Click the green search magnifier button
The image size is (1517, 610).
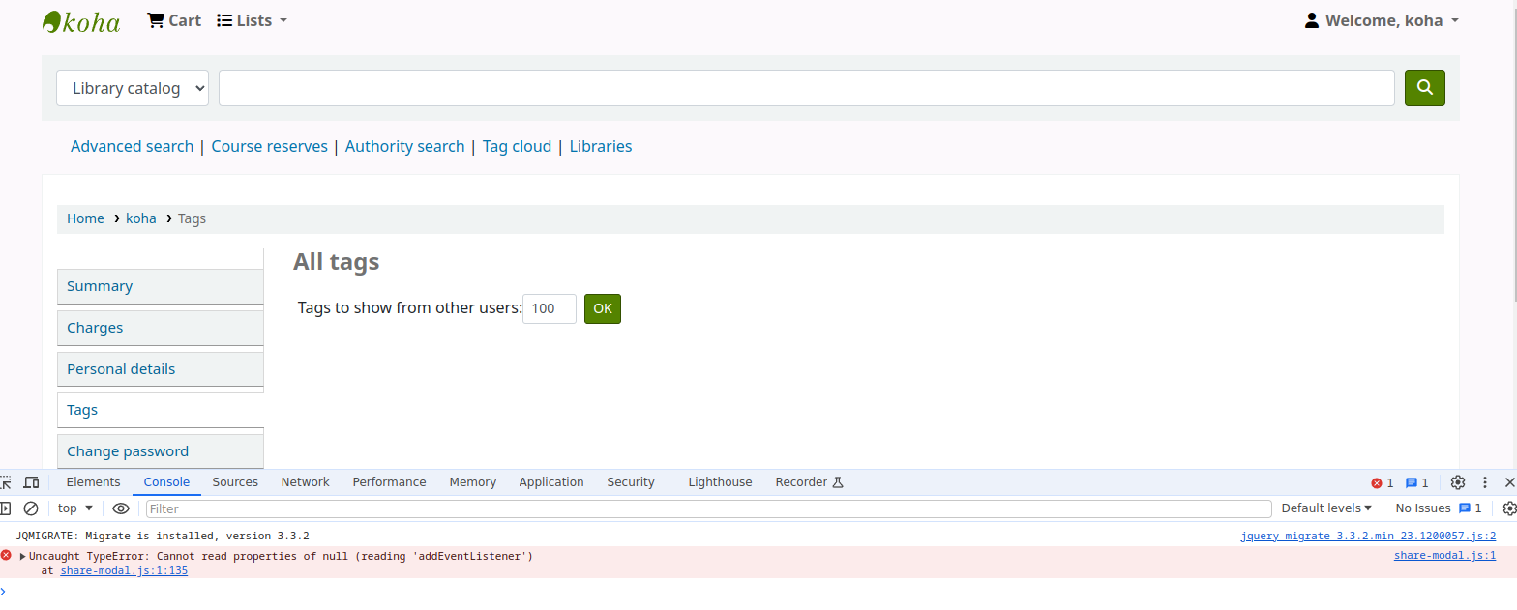pos(1424,87)
